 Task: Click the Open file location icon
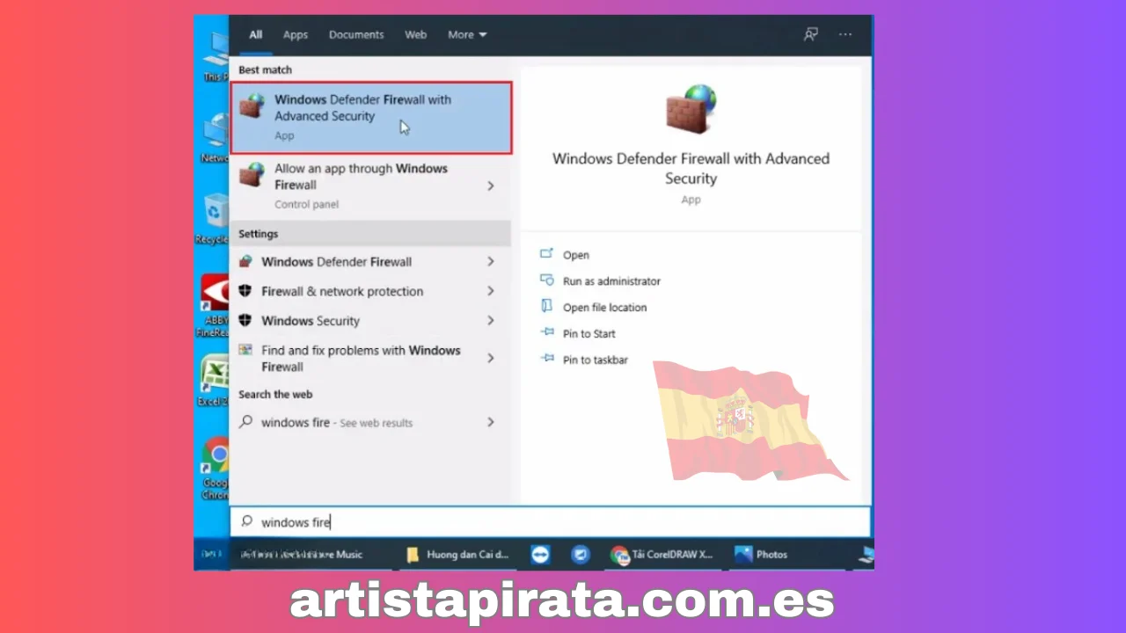click(546, 307)
